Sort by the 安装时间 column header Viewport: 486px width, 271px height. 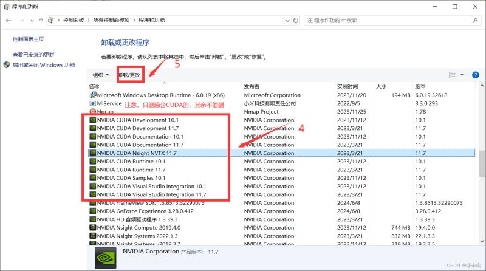[347, 86]
